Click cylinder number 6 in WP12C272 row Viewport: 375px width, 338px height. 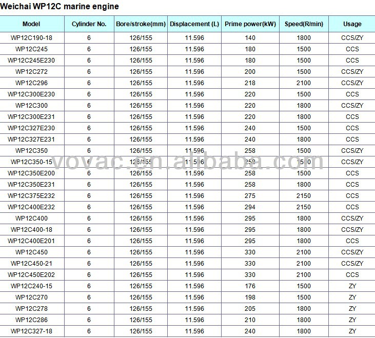tap(89, 71)
